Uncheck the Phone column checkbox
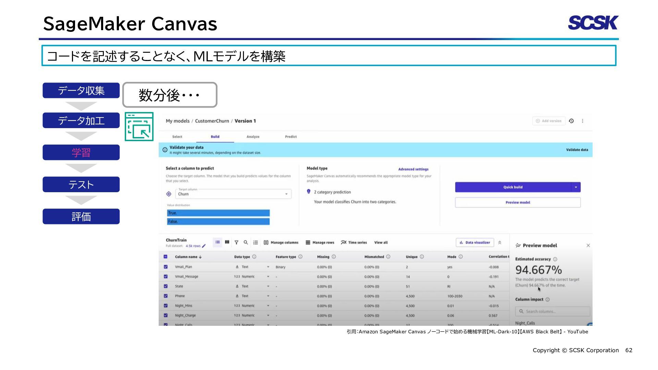This screenshot has width=658, height=370. (166, 296)
